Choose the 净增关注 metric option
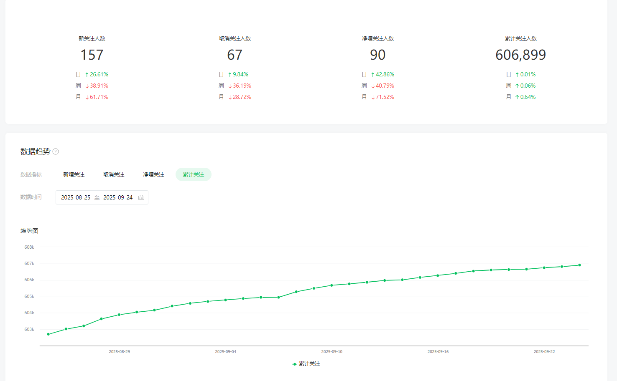This screenshot has width=617, height=381. 153,174
